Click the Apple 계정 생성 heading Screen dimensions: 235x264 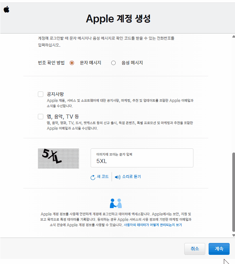tap(118, 18)
